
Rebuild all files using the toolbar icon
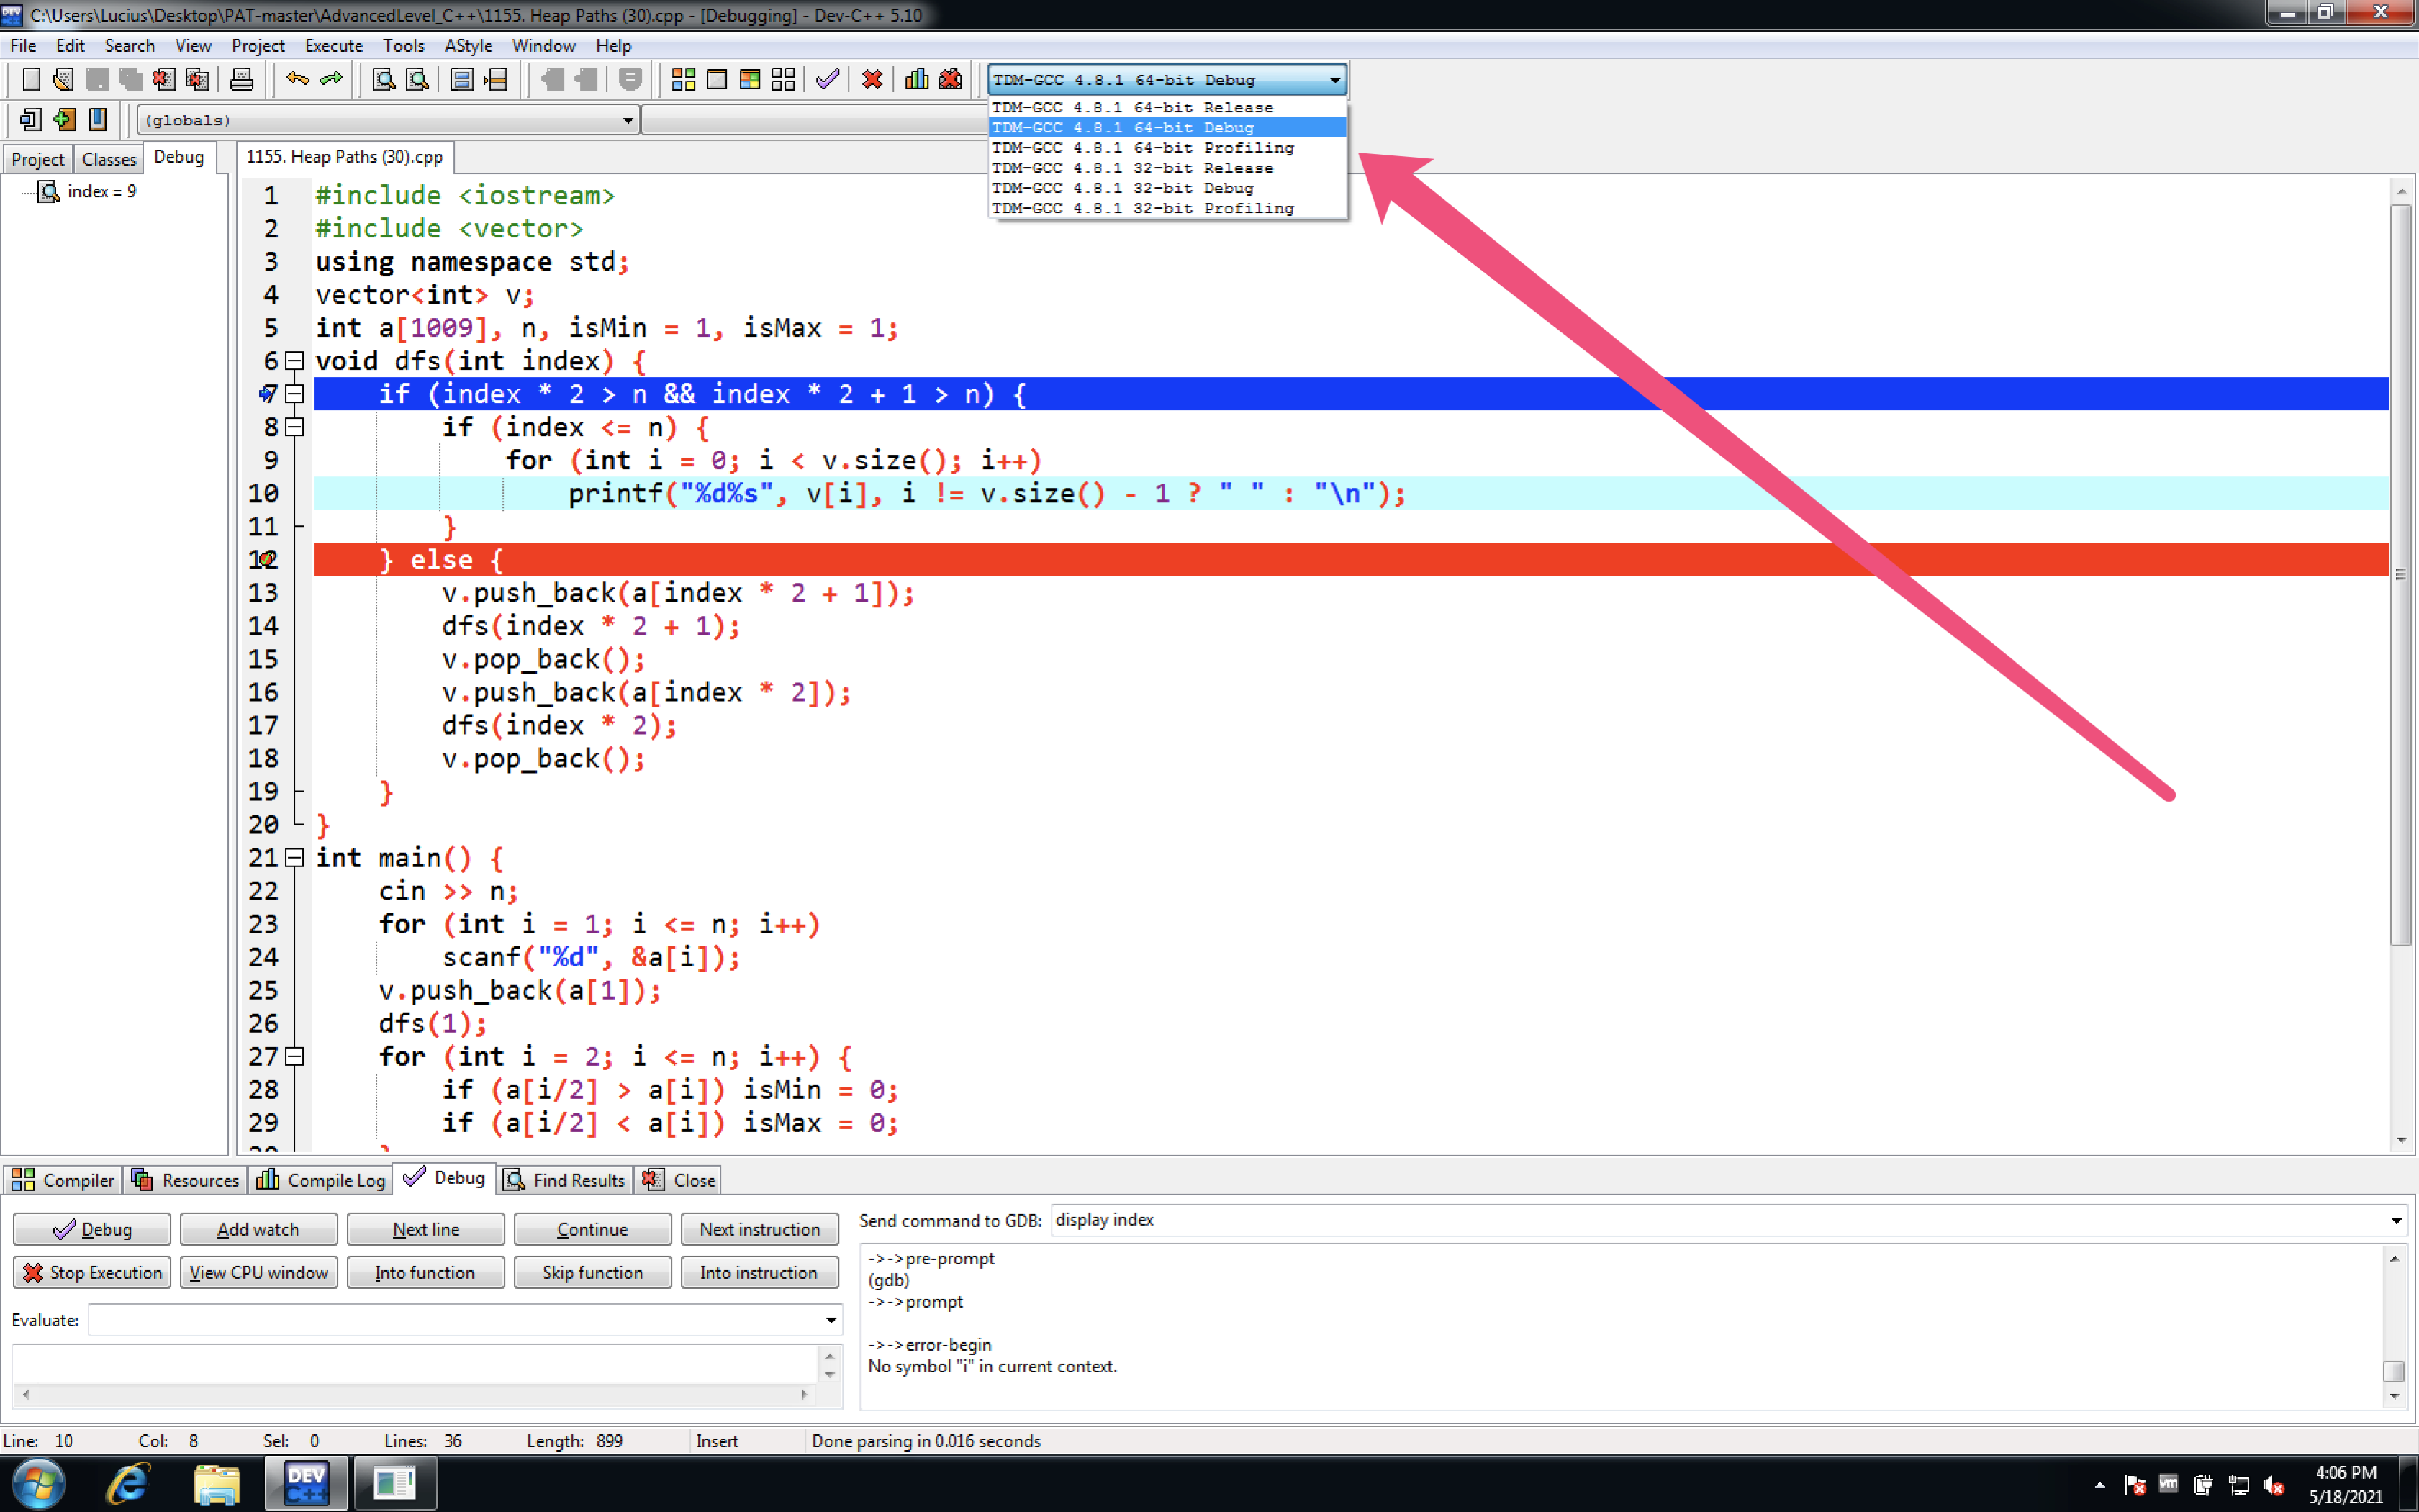783,79
